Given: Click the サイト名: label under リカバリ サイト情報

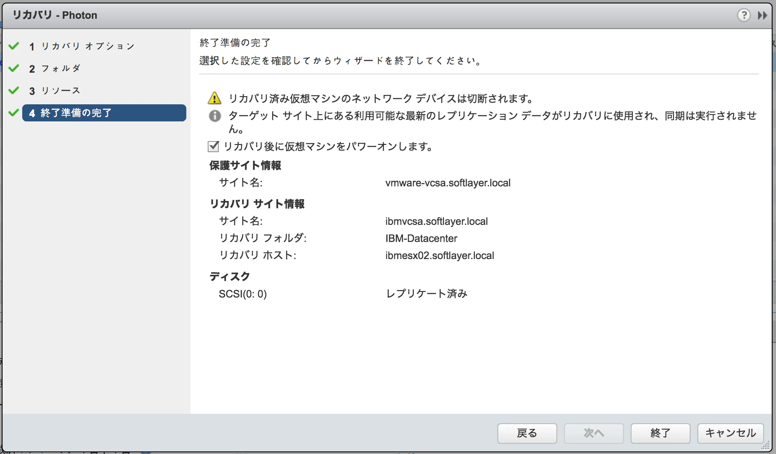Looking at the screenshot, I should 241,221.
